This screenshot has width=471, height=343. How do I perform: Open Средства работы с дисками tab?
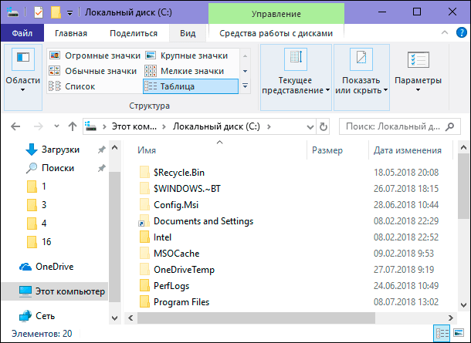tap(276, 33)
